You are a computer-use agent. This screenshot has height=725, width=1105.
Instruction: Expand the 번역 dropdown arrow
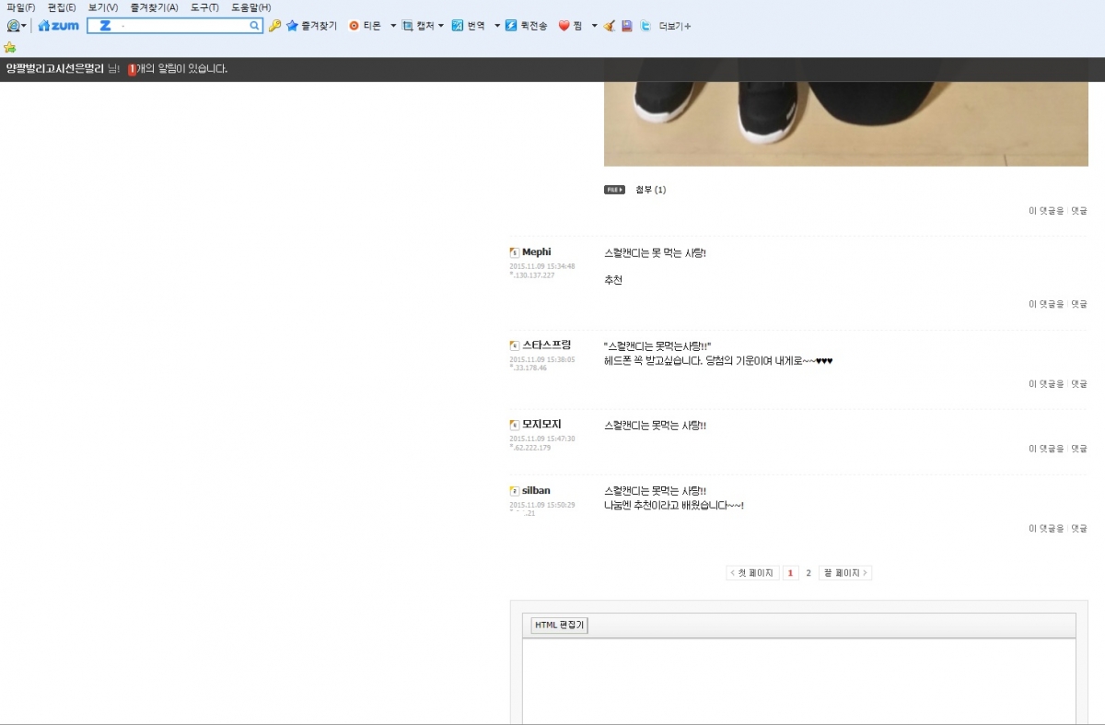(497, 26)
